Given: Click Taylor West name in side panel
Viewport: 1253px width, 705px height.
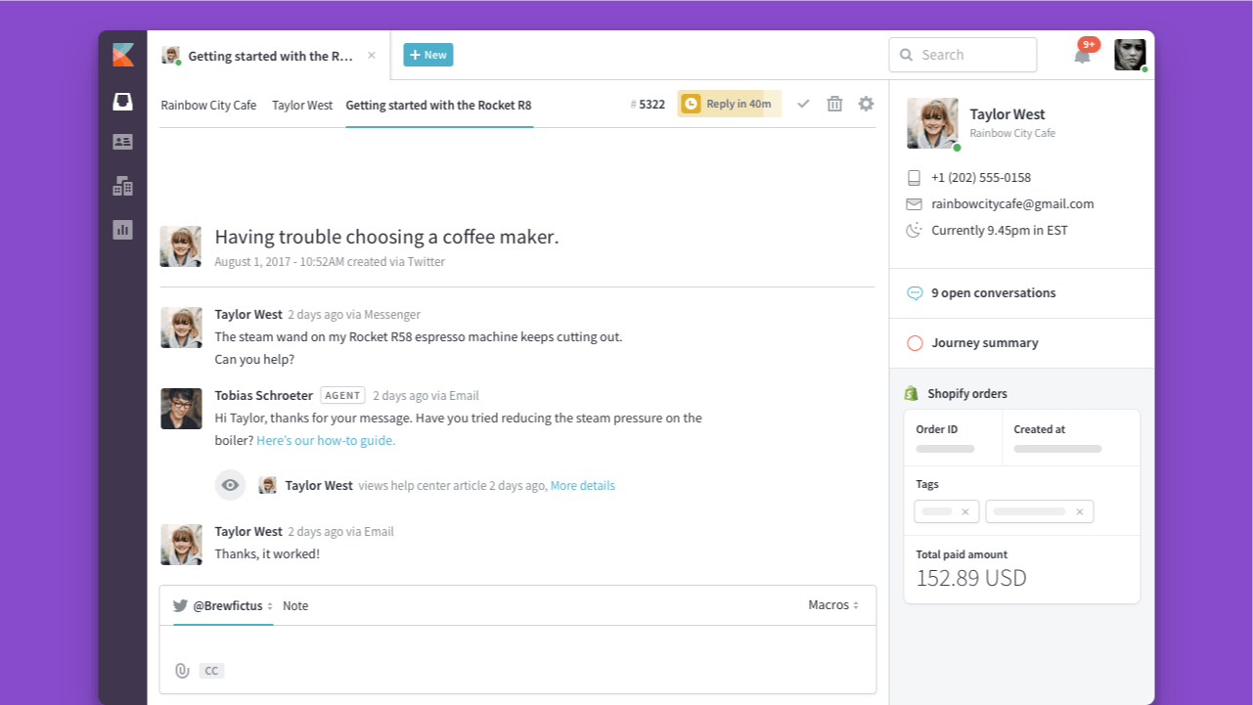Looking at the screenshot, I should click(1007, 114).
